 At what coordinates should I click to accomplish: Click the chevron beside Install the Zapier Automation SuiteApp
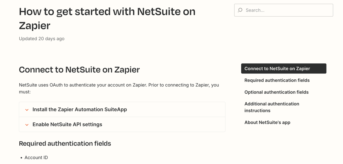pyautogui.click(x=27, y=110)
